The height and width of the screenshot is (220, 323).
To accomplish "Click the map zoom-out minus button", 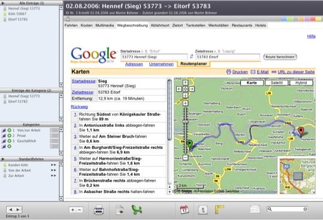I will (x=185, y=158).
